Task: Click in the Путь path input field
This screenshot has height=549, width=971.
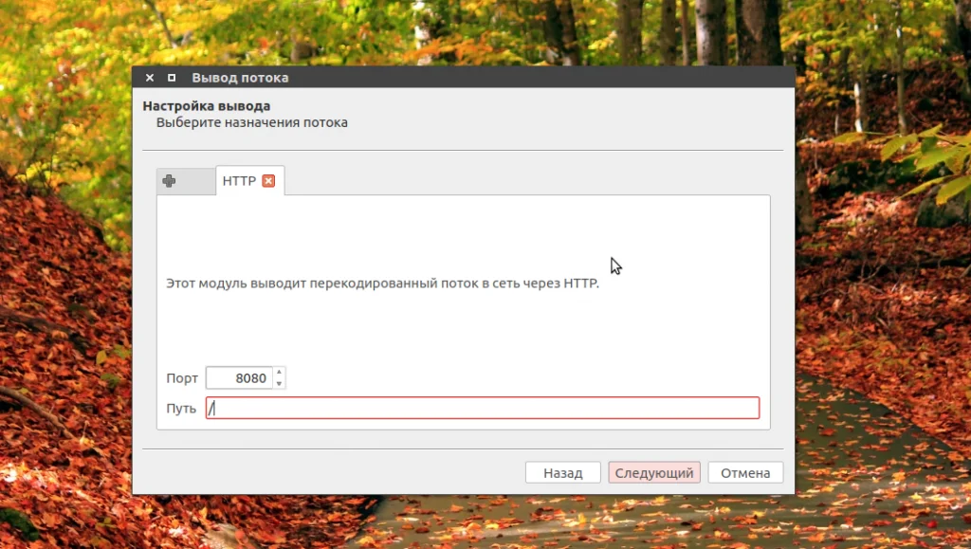Action: (x=483, y=408)
